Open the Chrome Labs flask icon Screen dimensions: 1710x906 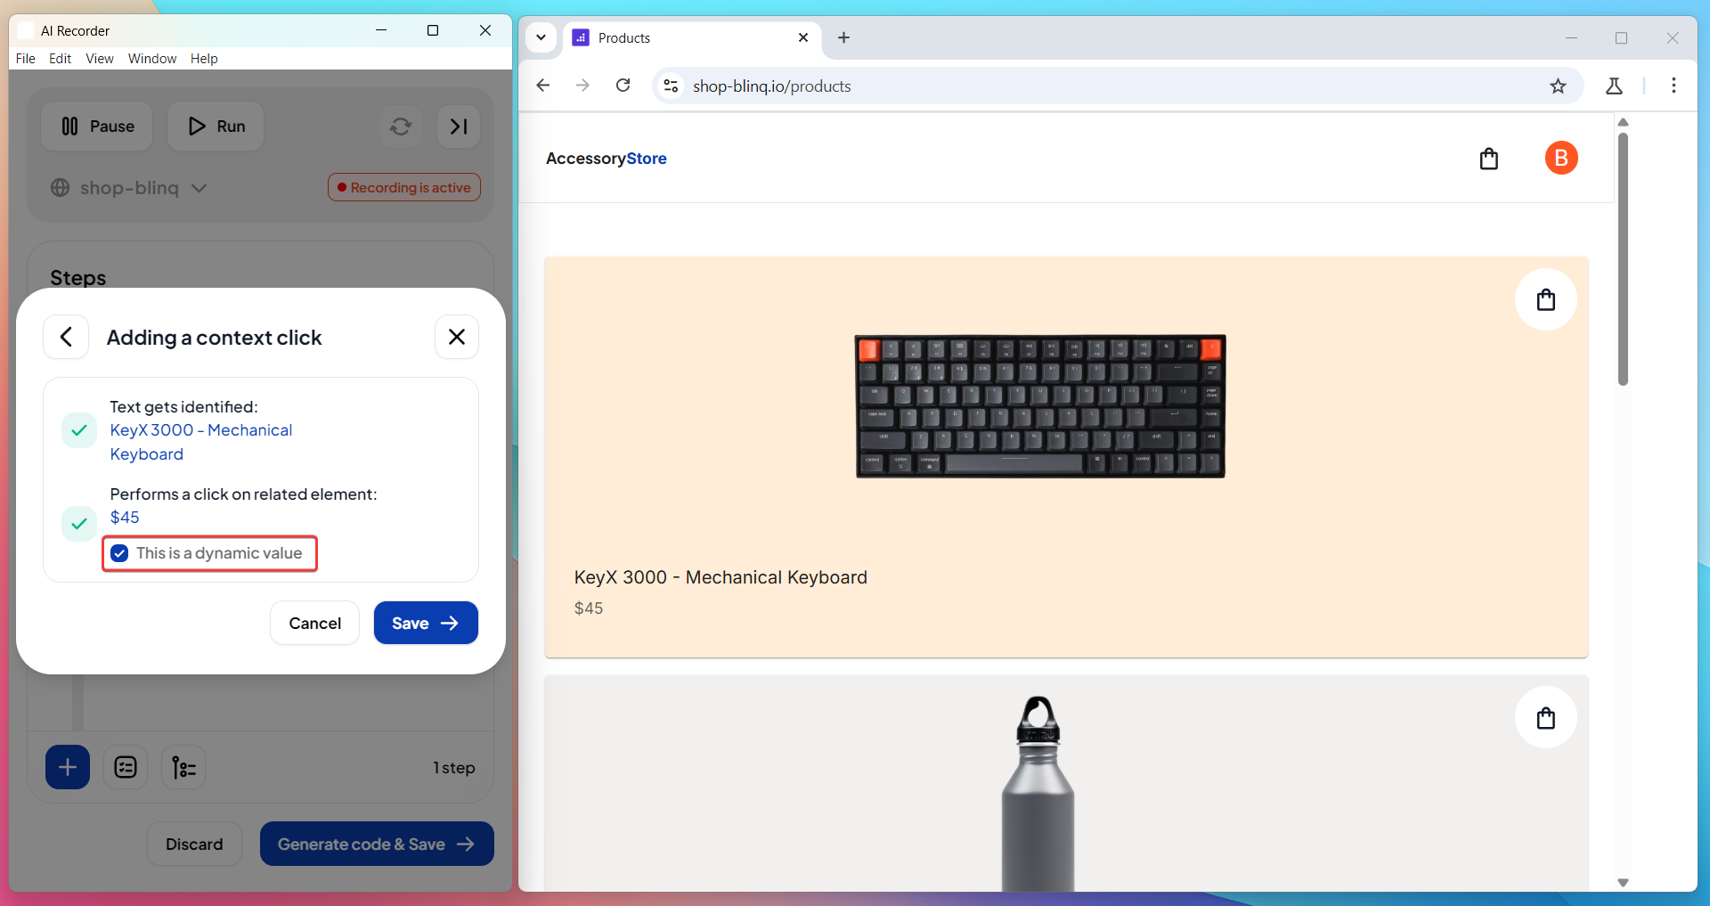tap(1614, 86)
